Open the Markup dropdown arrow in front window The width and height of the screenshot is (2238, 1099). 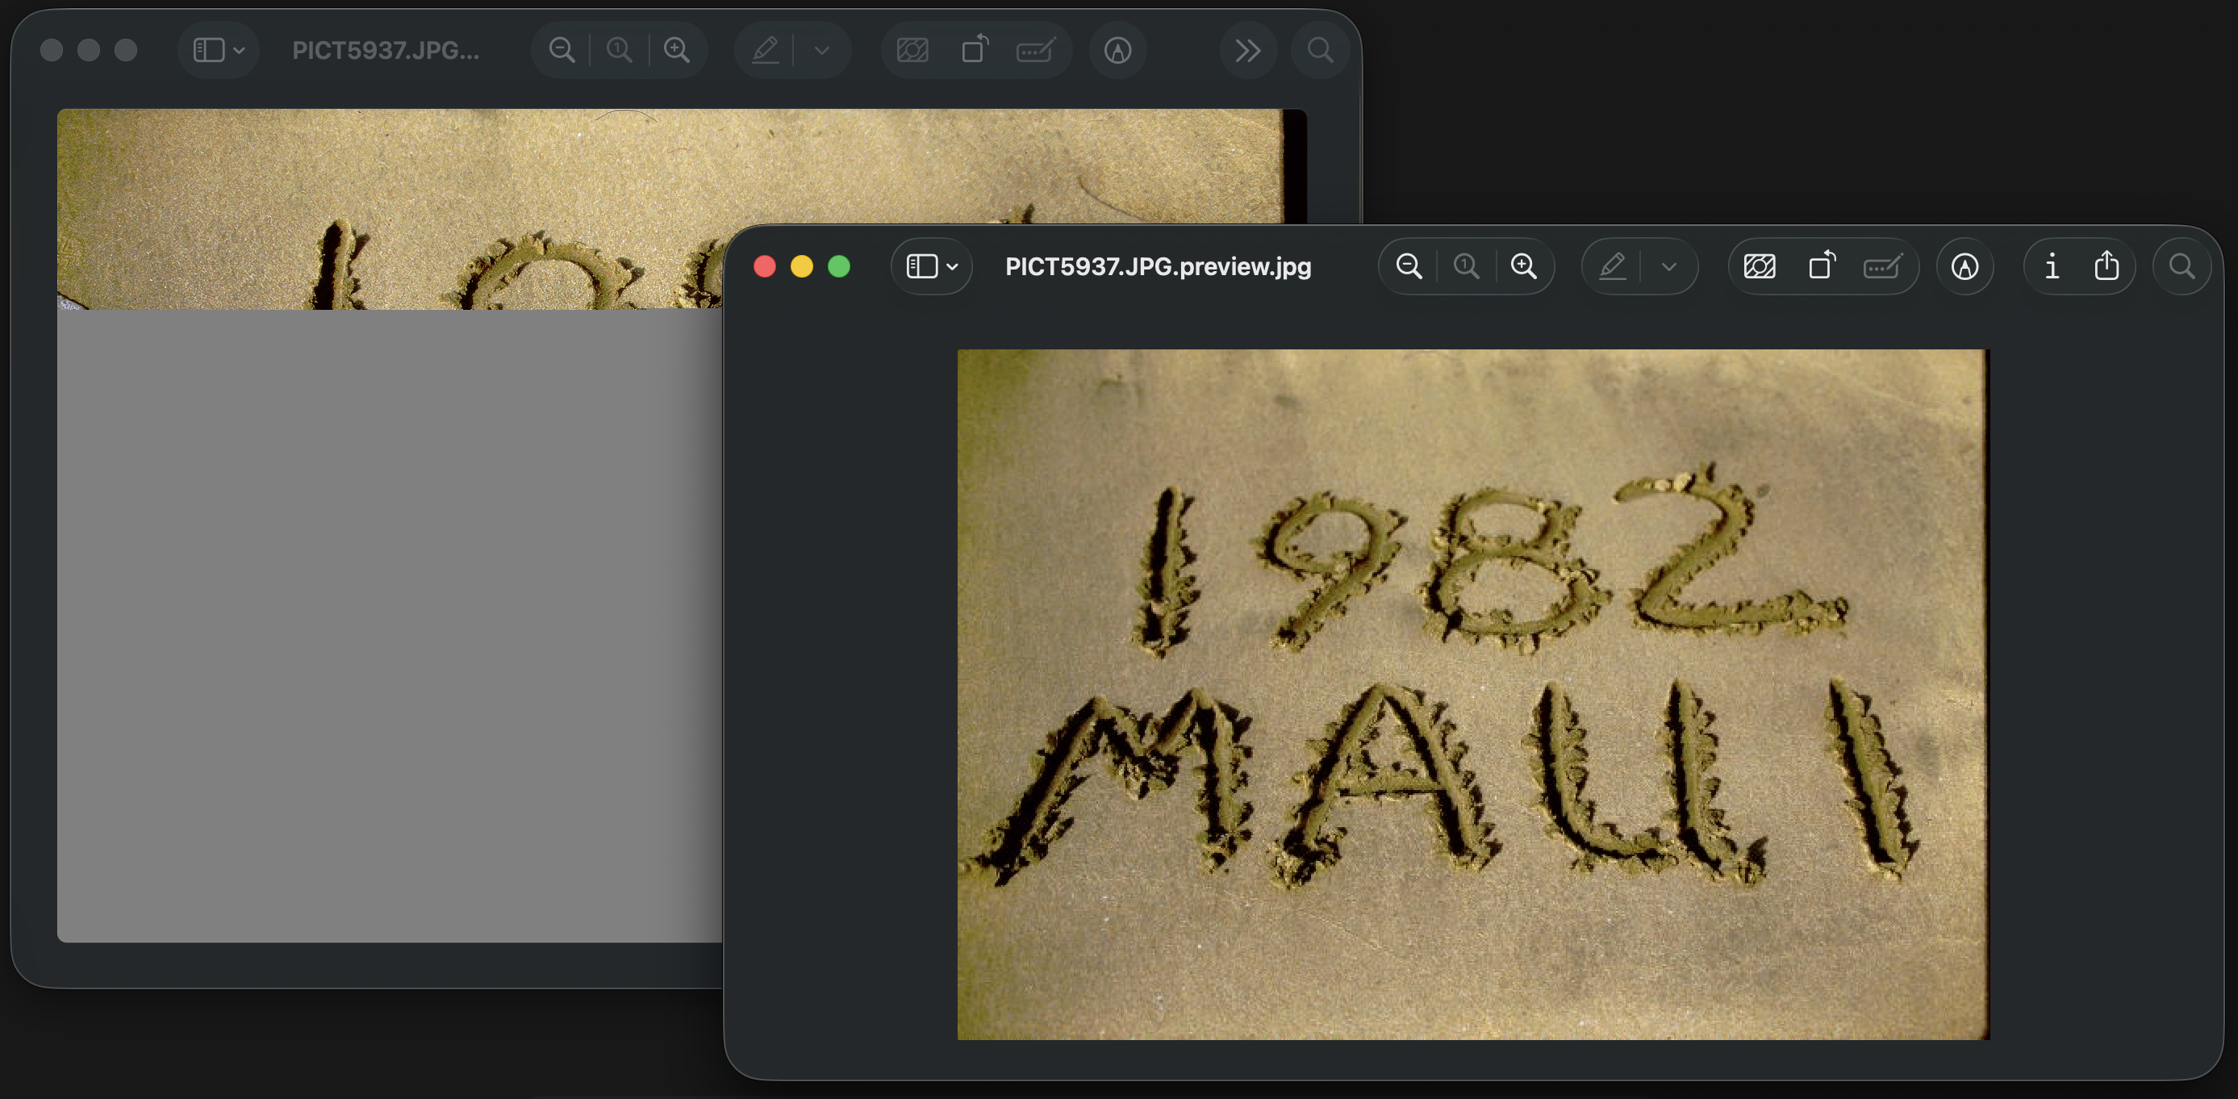coord(1668,267)
